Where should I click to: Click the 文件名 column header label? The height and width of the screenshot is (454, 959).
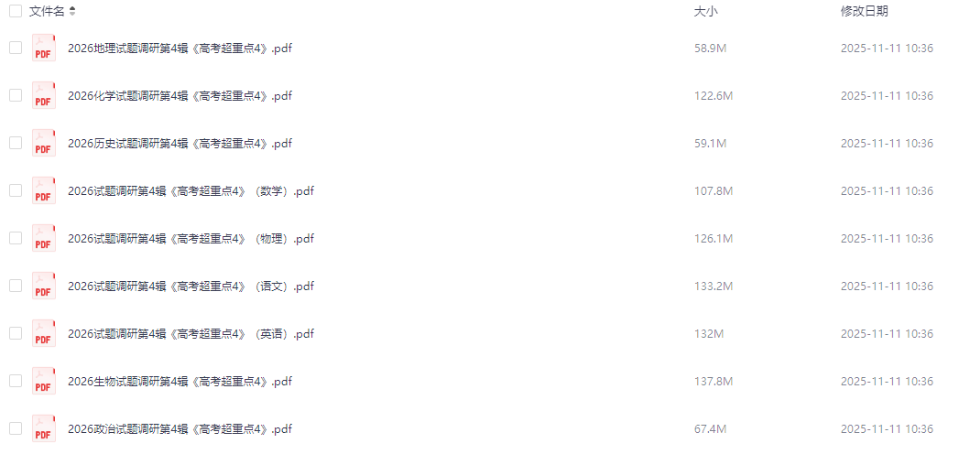coord(47,11)
